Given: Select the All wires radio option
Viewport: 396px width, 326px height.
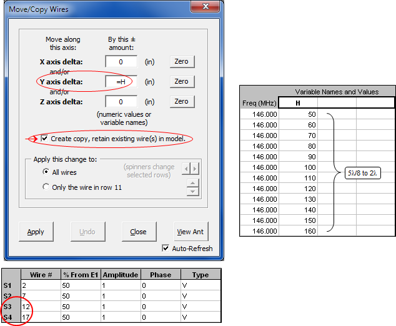Looking at the screenshot, I should pos(46,171).
